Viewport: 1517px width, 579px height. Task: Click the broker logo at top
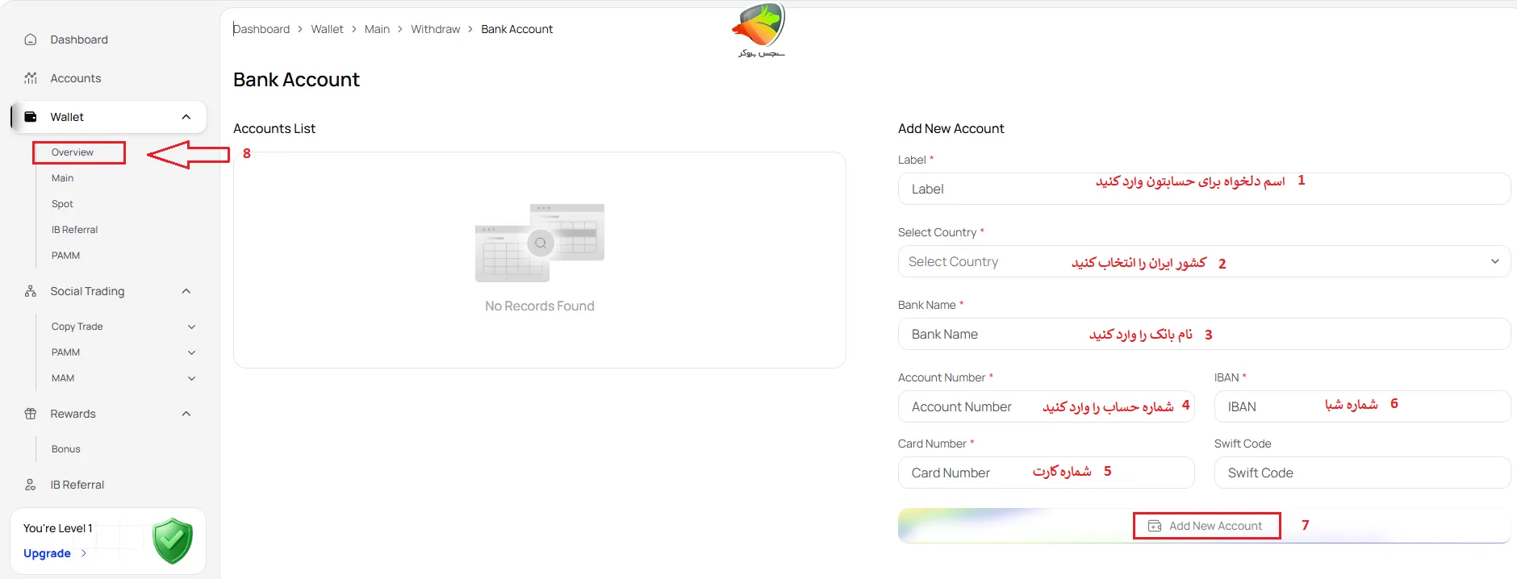coord(758,30)
